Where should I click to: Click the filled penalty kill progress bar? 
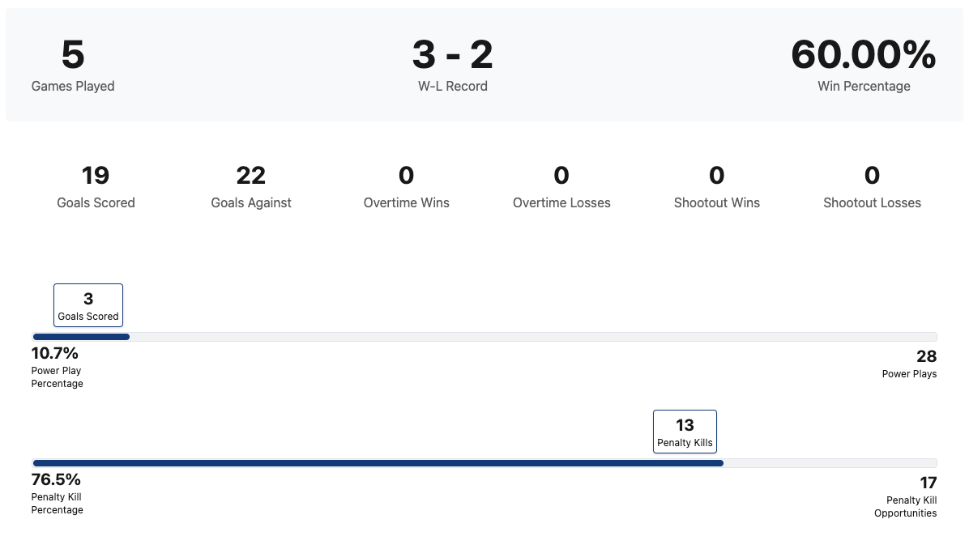[378, 463]
